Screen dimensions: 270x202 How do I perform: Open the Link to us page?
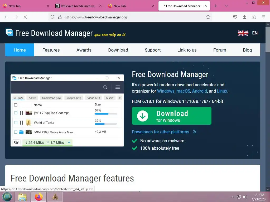coord(187,50)
